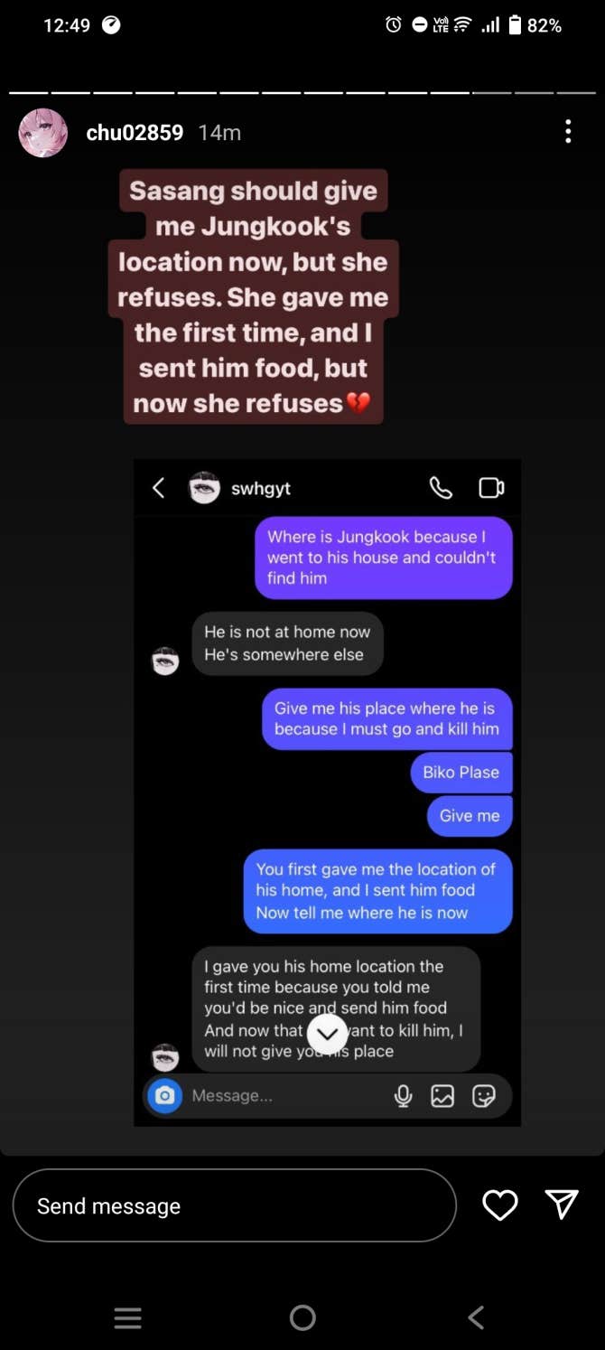Open the chu02859 username link
Screen dimensions: 605x1350
135,133
